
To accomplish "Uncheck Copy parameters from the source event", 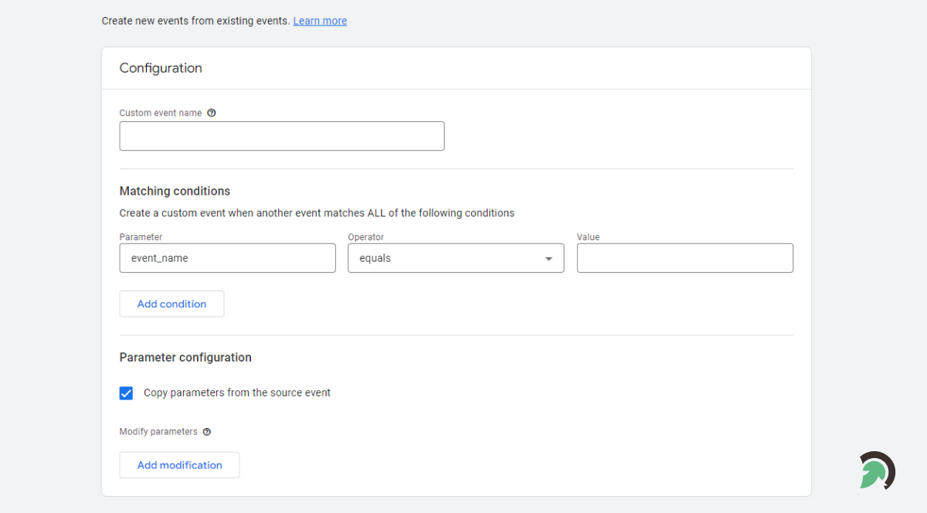I will [127, 393].
